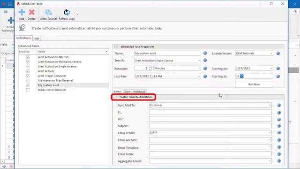Open the info icon beside Bcc field
300x169 pixels.
pos(279,119)
